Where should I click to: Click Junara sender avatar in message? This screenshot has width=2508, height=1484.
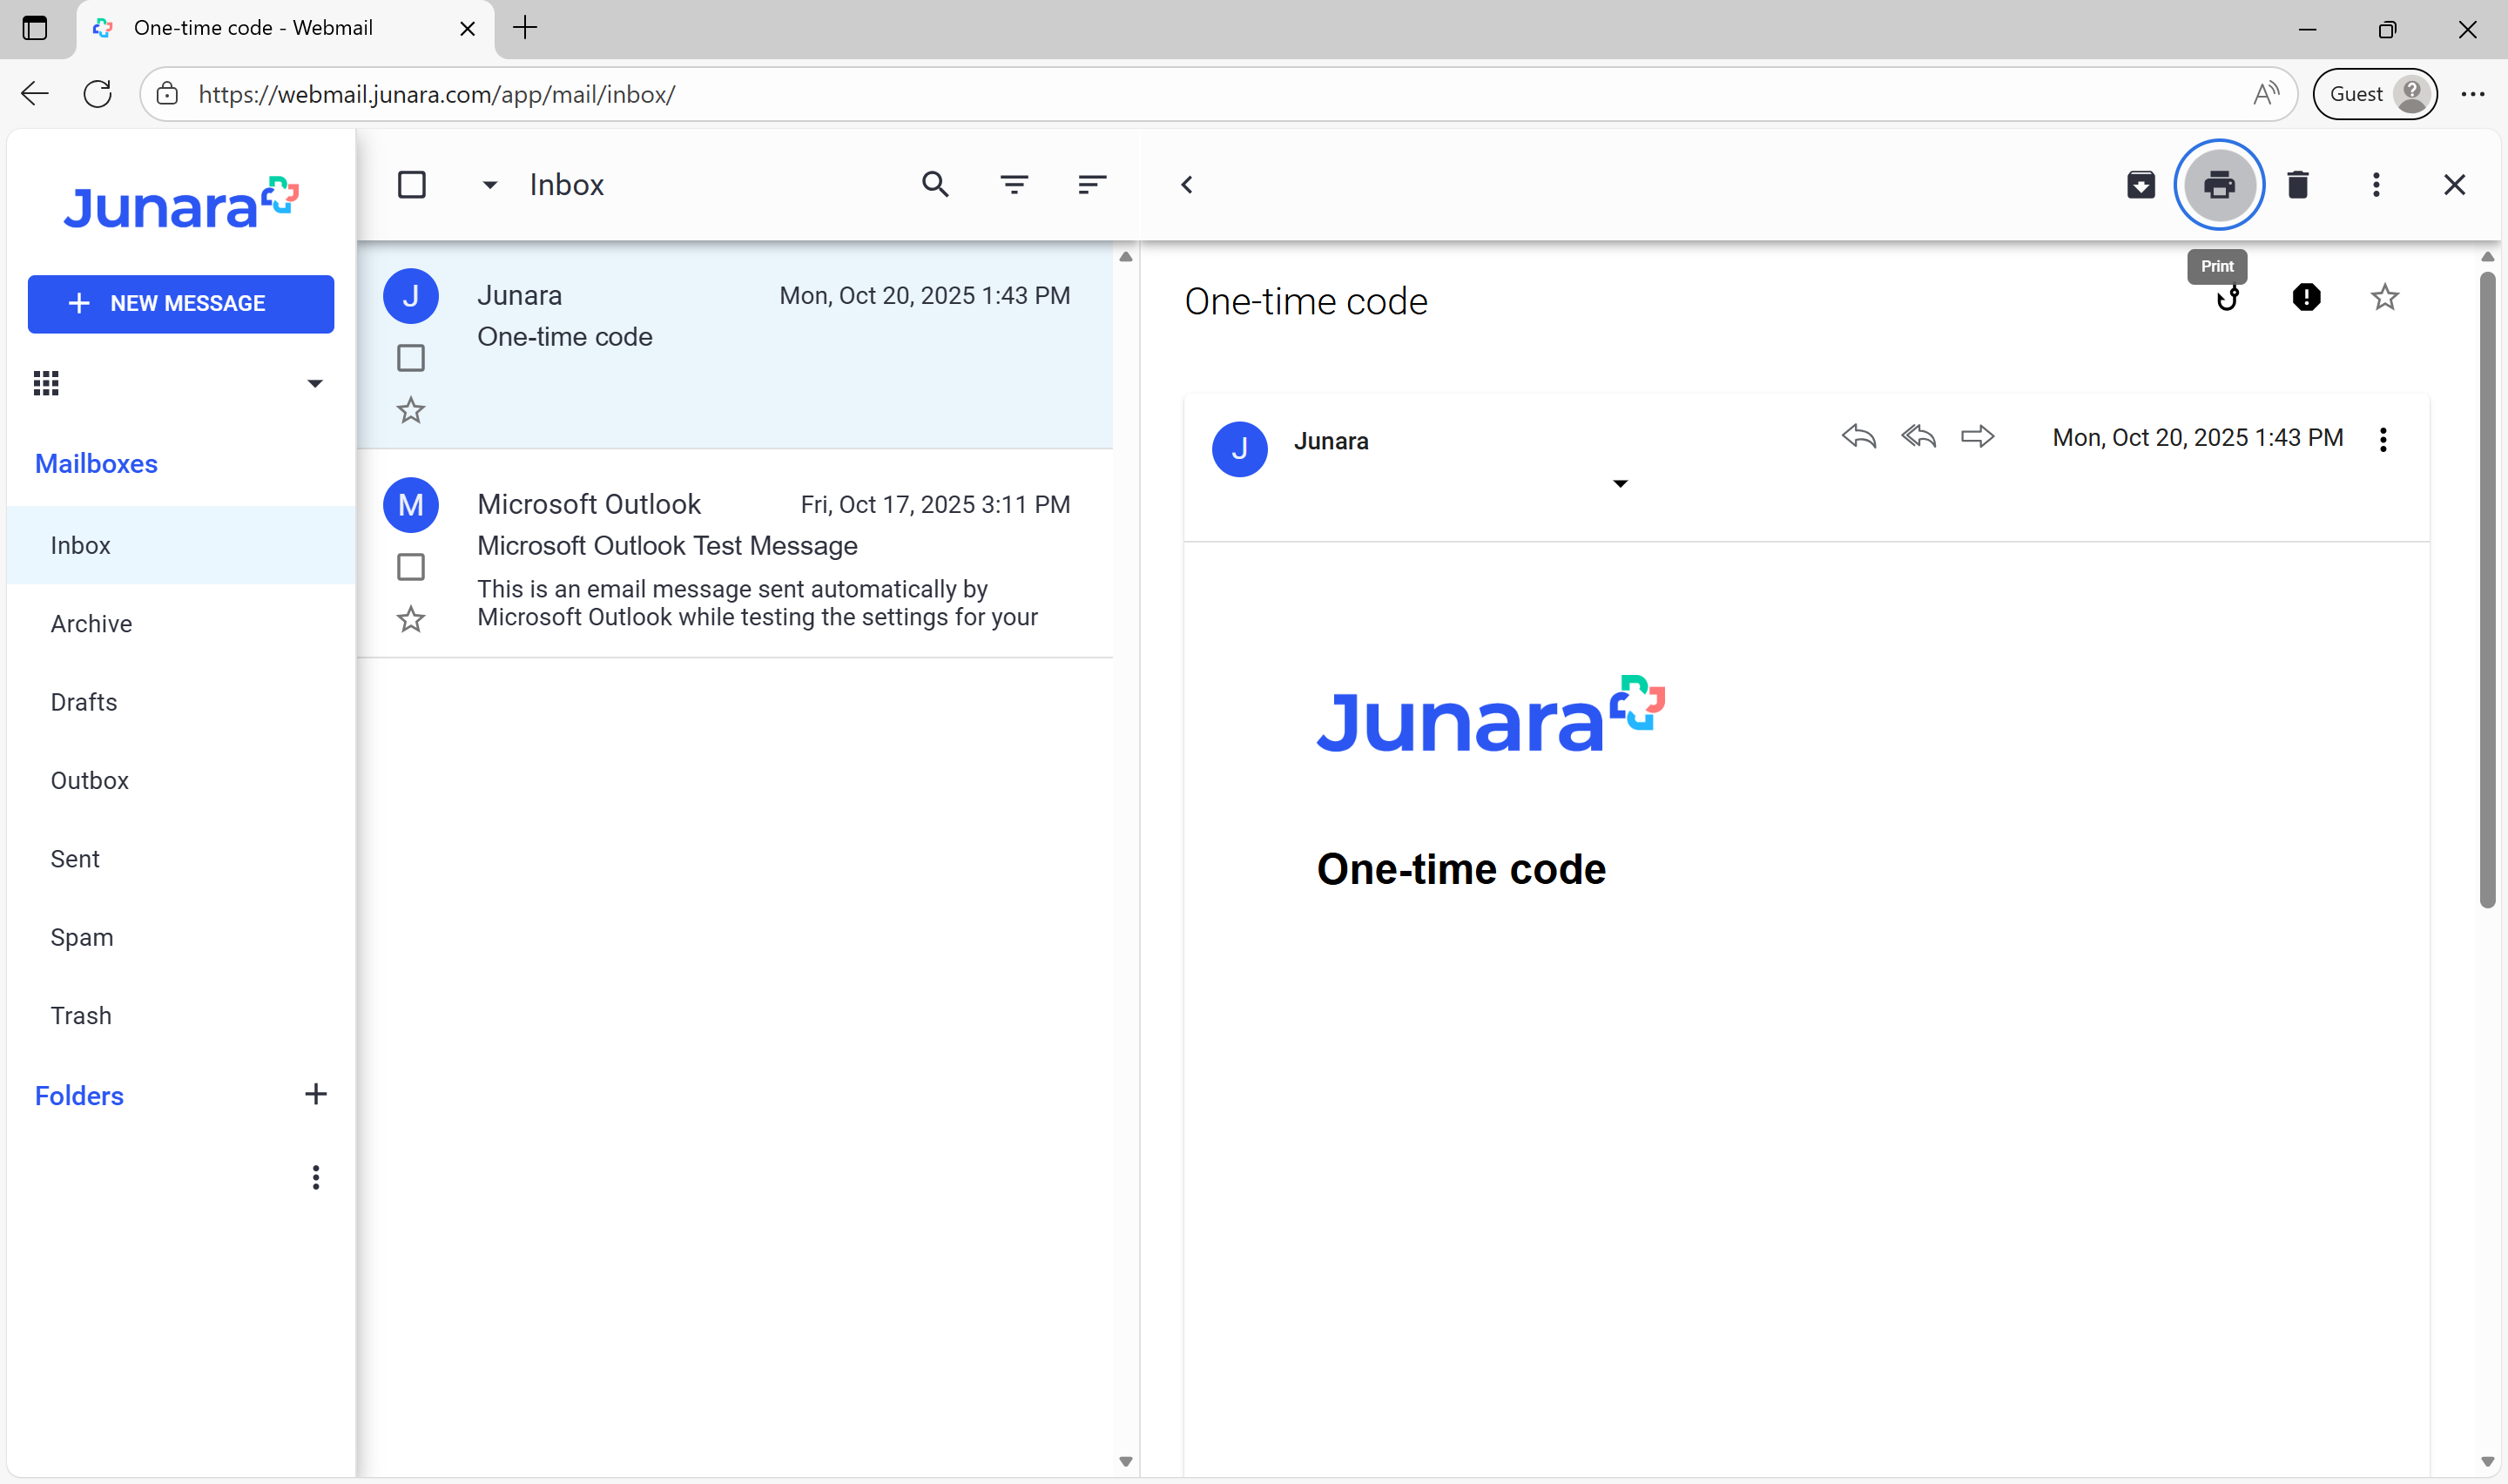[x=1239, y=449]
